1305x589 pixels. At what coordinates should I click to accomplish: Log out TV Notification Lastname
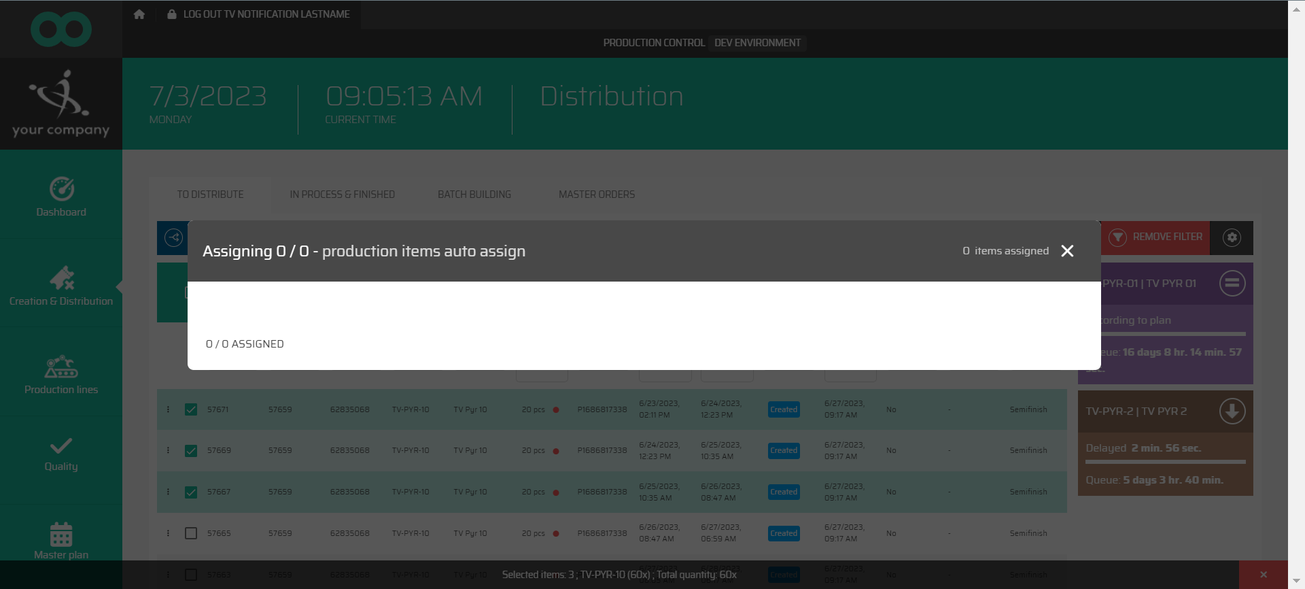point(258,14)
